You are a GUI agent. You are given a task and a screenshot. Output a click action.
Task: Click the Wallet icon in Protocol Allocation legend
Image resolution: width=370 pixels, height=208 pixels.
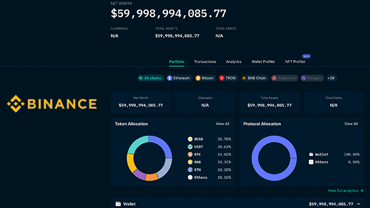point(311,154)
